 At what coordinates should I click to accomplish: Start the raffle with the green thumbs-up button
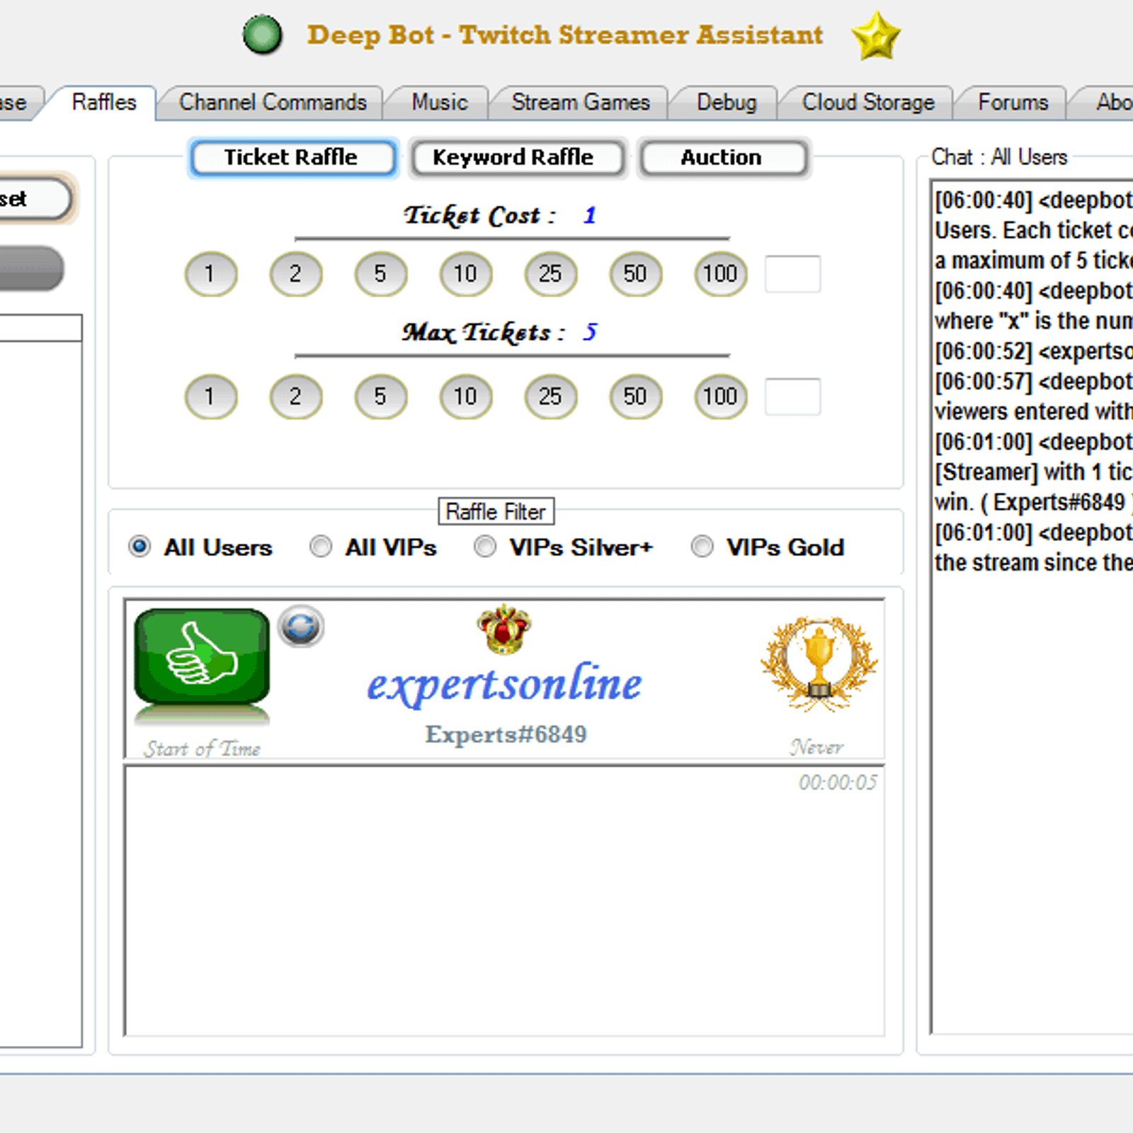coord(202,656)
